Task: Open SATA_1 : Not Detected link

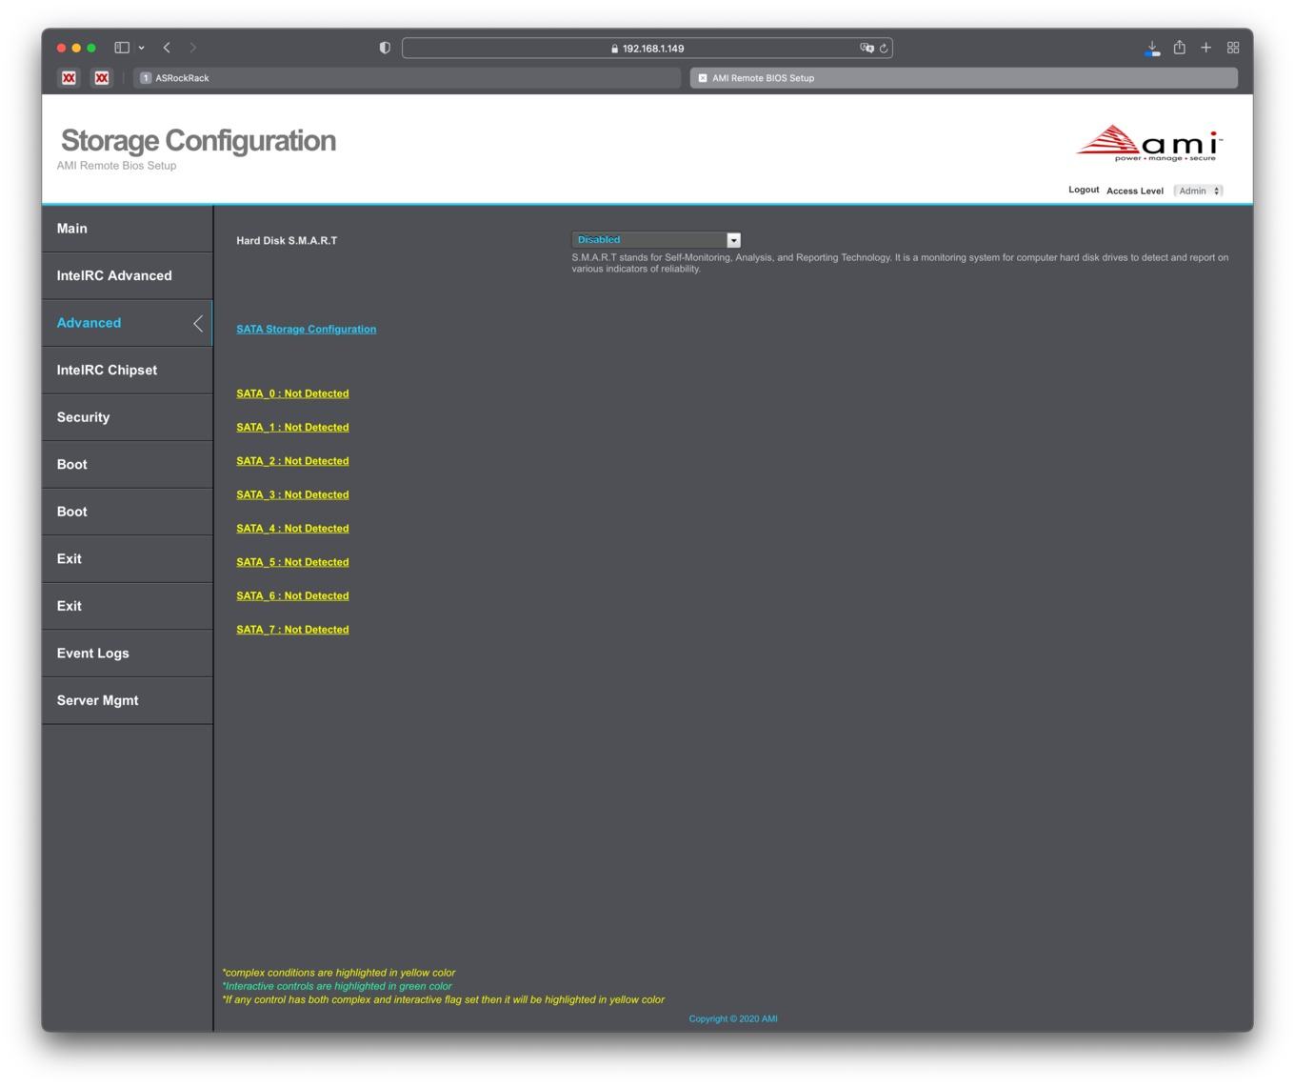Action: coord(292,427)
